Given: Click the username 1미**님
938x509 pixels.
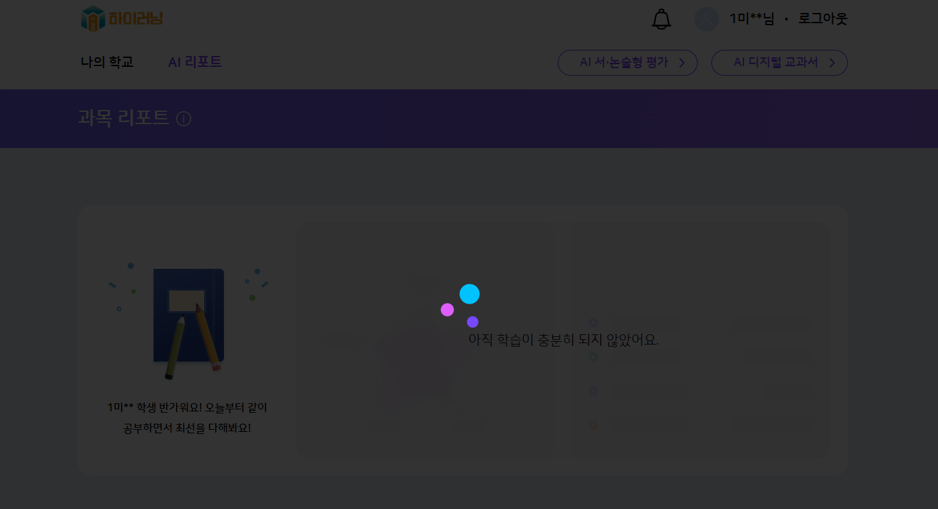Looking at the screenshot, I should [751, 19].
